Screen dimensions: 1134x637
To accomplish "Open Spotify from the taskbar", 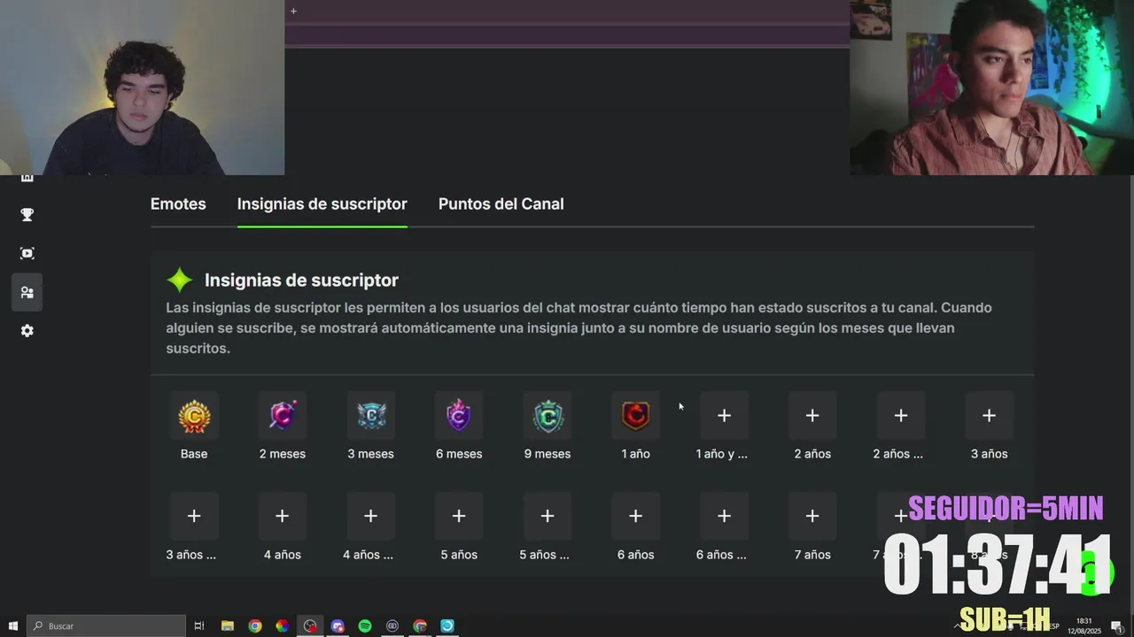I will point(365,625).
